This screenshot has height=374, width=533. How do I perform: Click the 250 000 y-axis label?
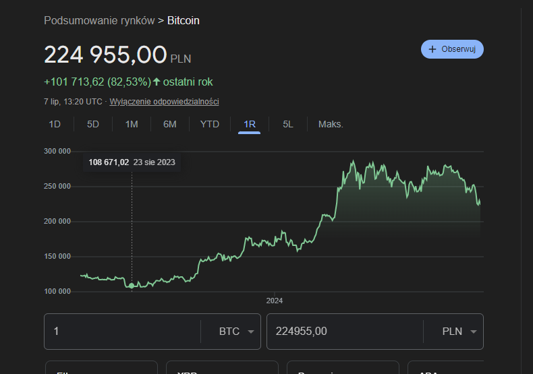(57, 186)
